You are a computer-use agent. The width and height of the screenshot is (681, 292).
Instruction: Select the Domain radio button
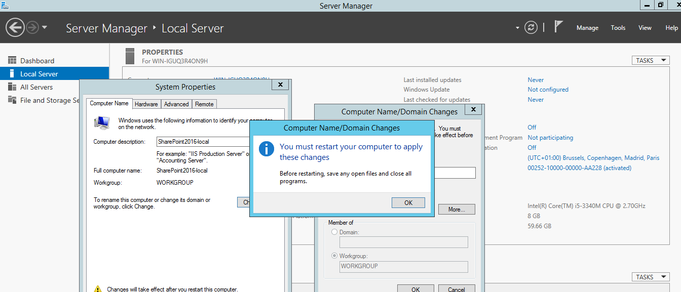tap(334, 232)
